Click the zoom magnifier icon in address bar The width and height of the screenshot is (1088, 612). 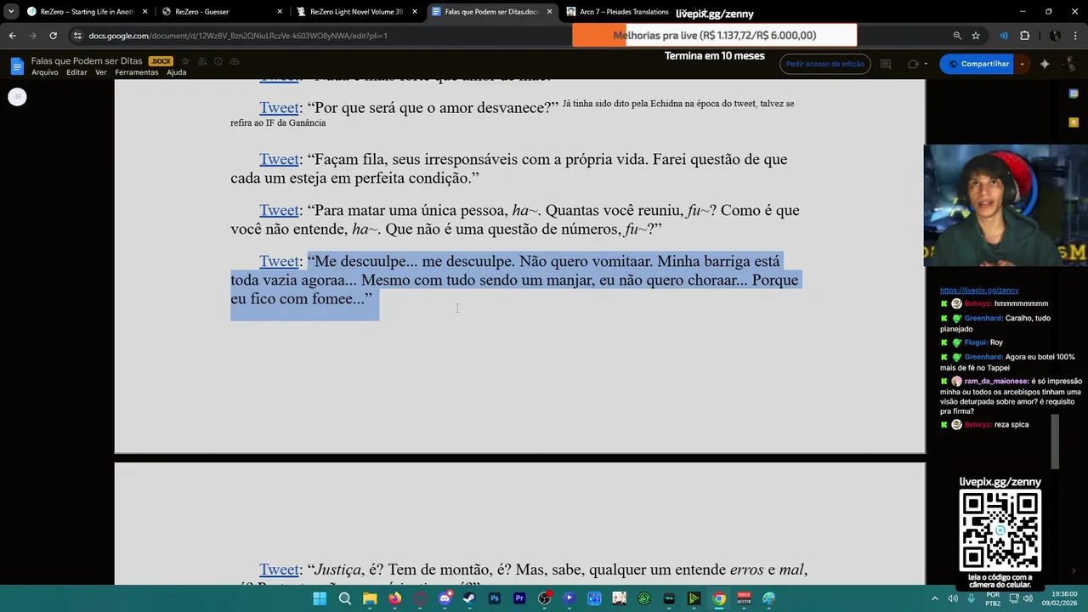(x=957, y=36)
